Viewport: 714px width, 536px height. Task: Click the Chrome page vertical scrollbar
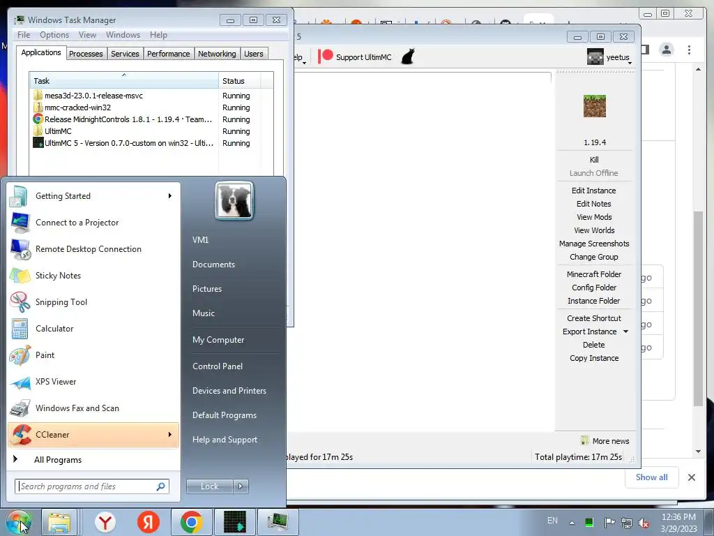[x=698, y=308]
